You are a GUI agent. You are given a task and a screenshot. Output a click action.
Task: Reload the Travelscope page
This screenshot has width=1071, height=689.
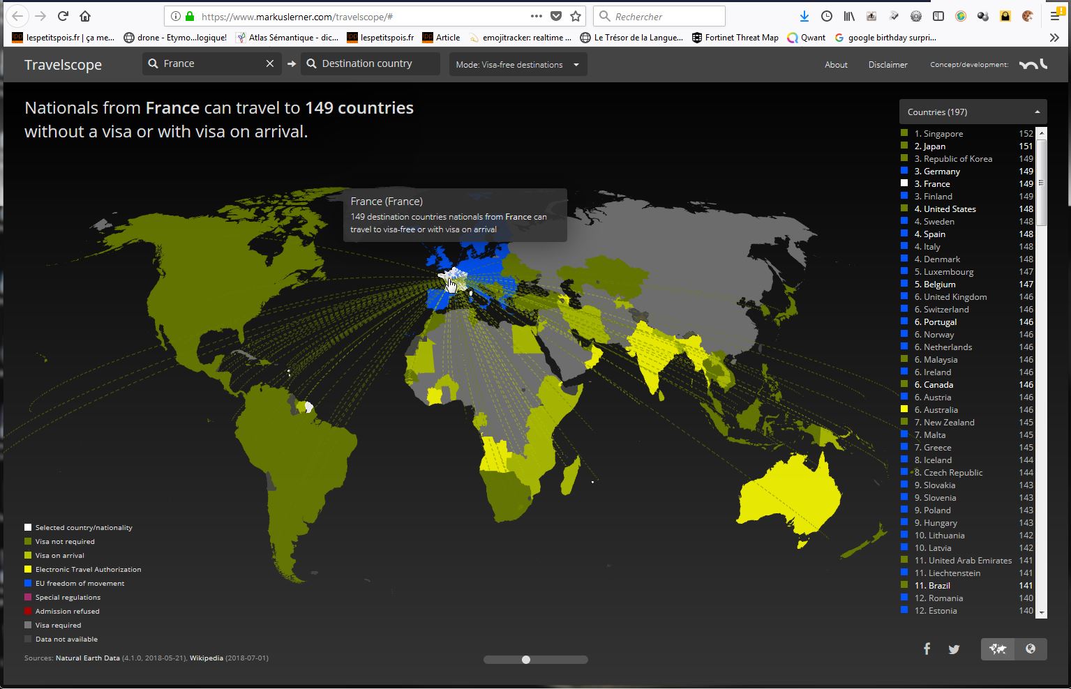pos(63,16)
